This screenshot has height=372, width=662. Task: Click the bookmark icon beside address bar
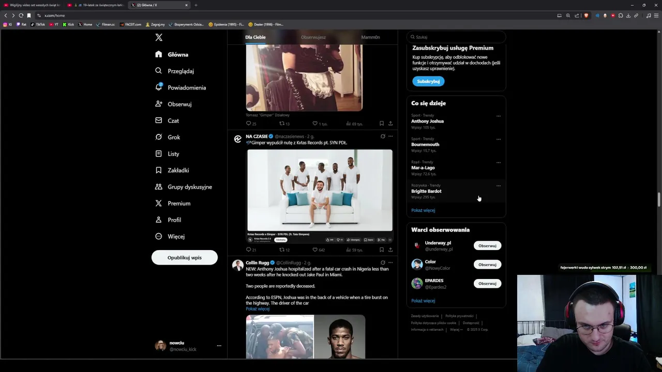(29, 16)
